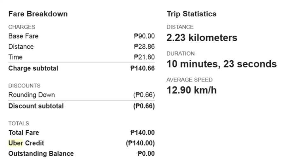
Task: Click the Trip Statistics heading
Action: [192, 14]
